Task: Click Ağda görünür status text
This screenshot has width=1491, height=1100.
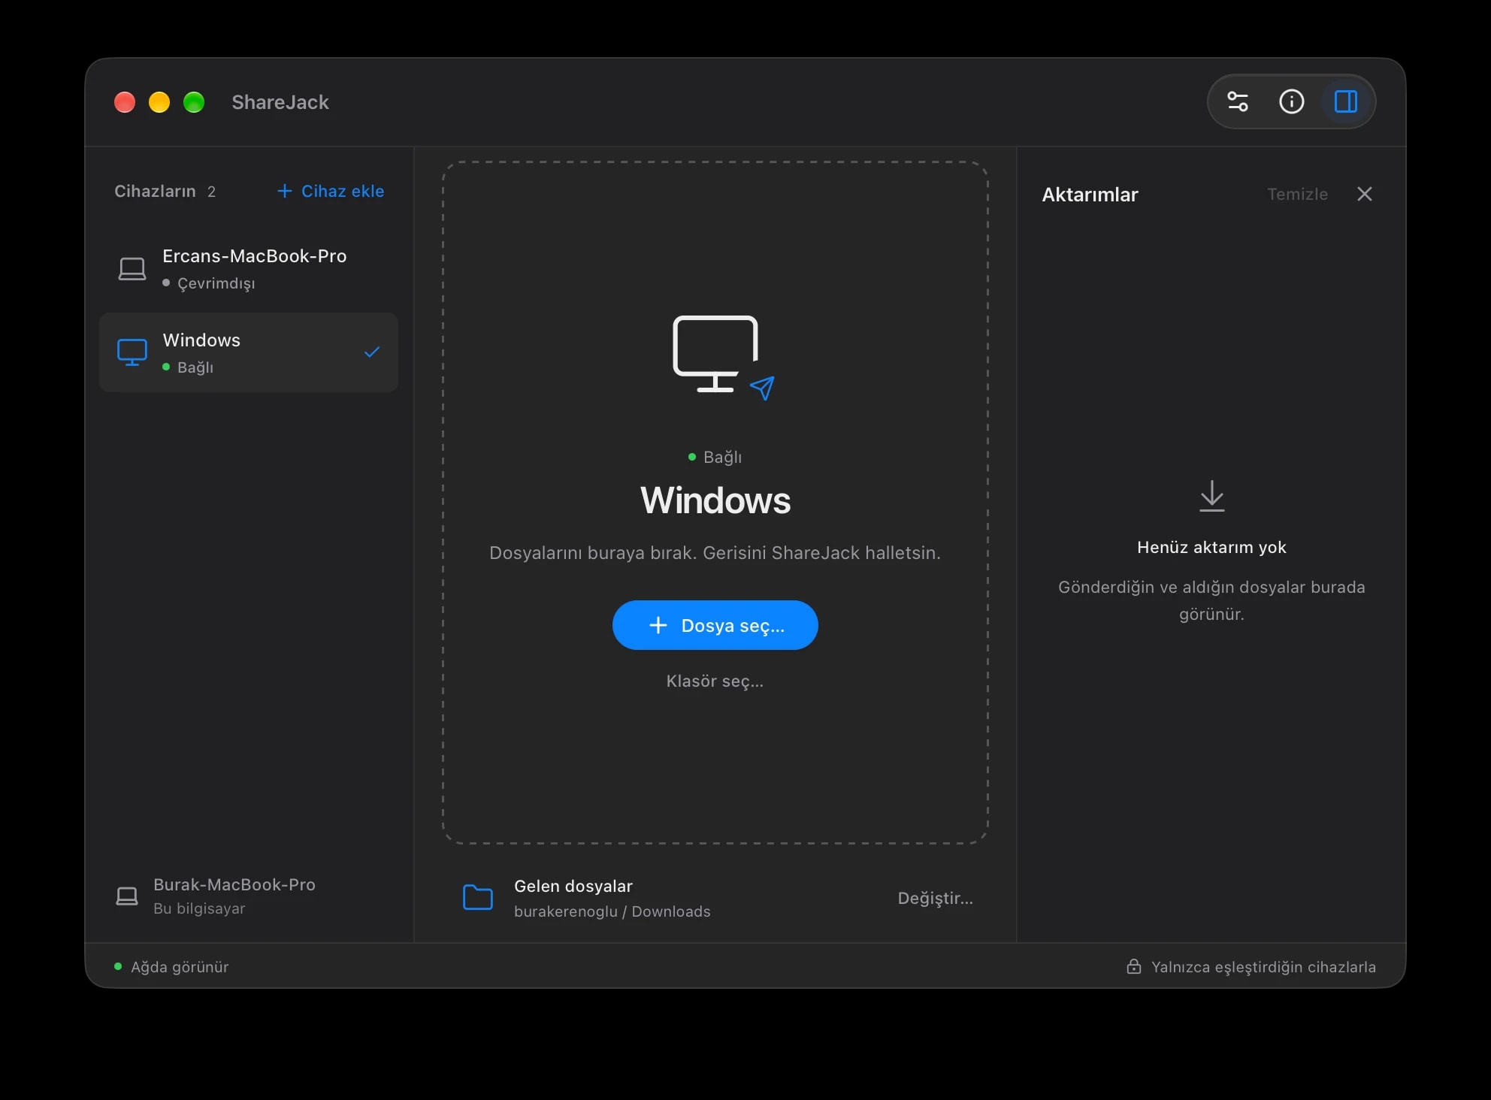Action: coord(180,967)
